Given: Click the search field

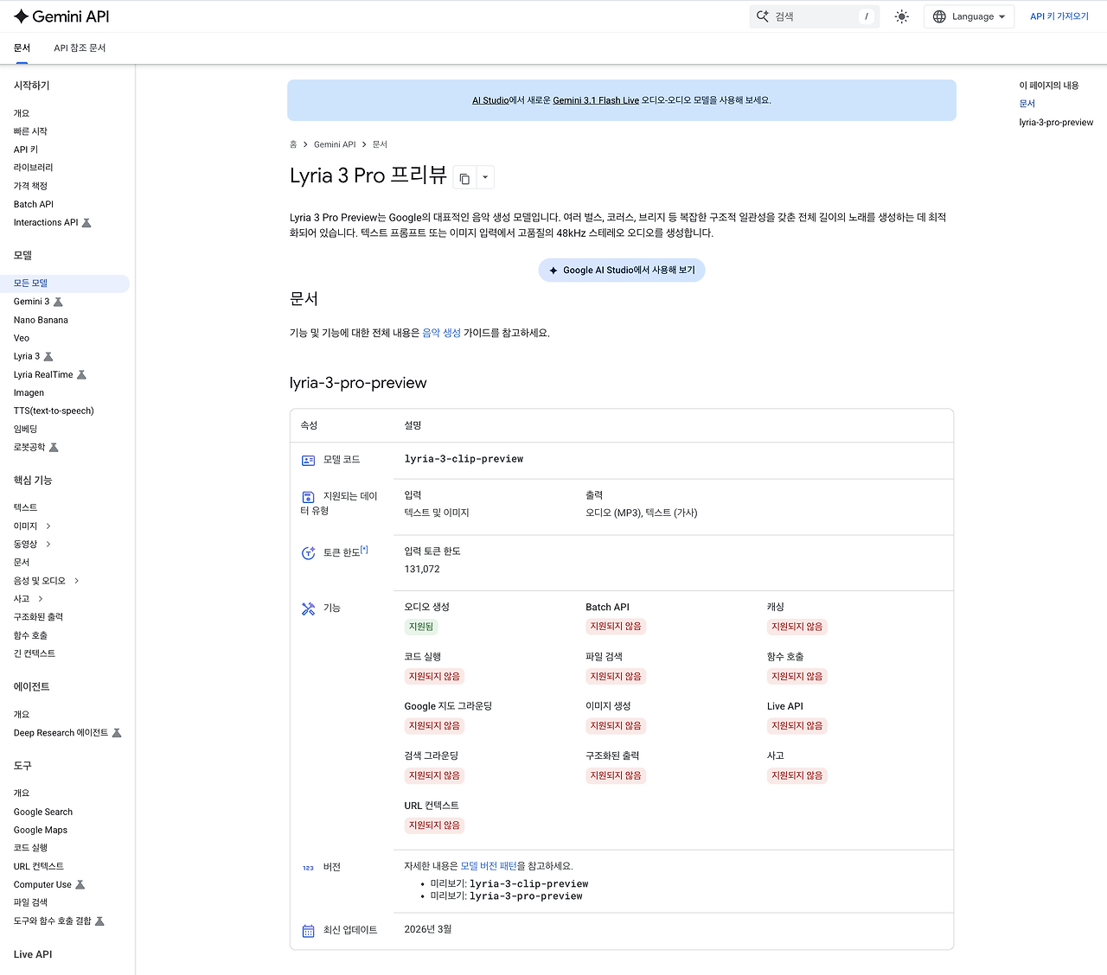Looking at the screenshot, I should click(814, 16).
